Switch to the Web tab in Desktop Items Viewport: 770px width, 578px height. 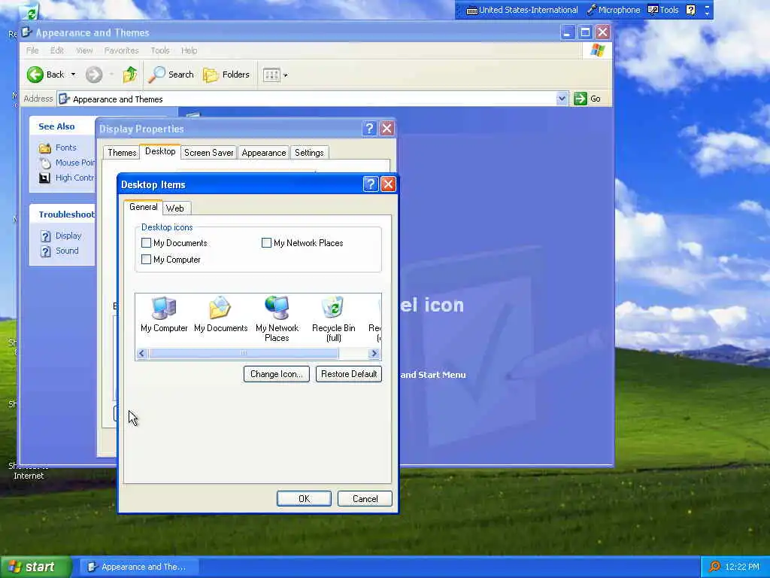174,208
